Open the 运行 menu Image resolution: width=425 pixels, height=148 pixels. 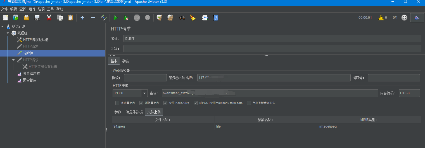[32, 9]
